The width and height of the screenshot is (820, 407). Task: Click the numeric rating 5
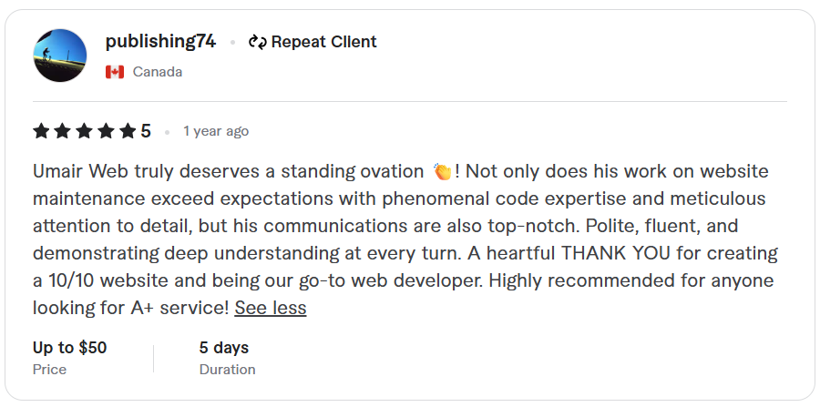146,131
